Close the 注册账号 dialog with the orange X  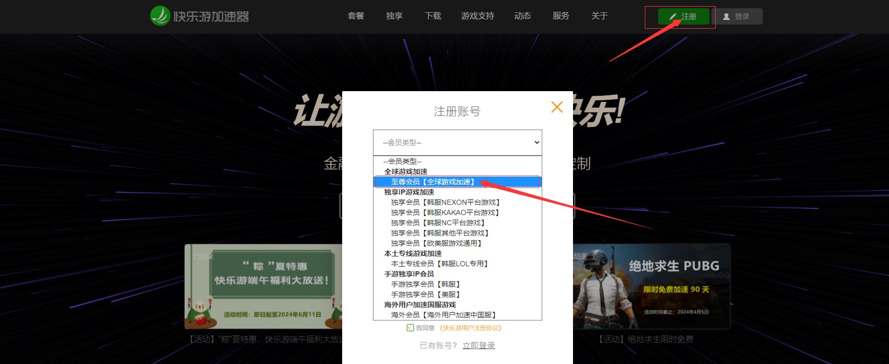(557, 106)
